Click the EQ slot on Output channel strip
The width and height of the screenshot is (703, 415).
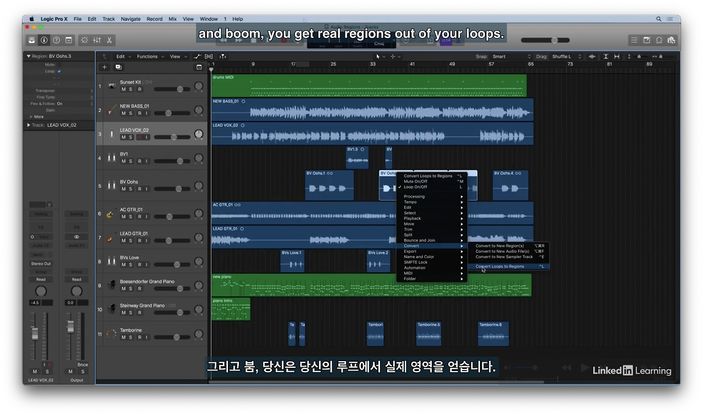(x=76, y=227)
